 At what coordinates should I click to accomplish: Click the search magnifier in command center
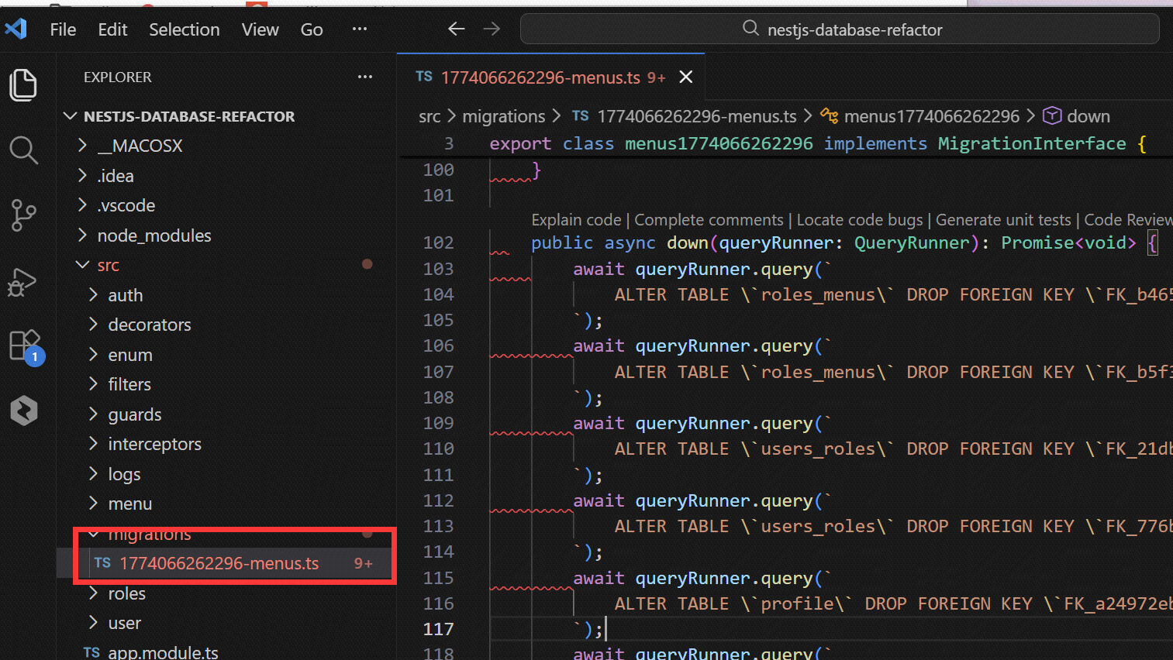pyautogui.click(x=750, y=29)
